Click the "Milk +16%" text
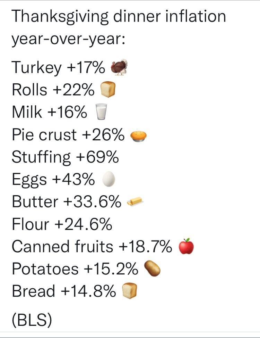 click(50, 113)
